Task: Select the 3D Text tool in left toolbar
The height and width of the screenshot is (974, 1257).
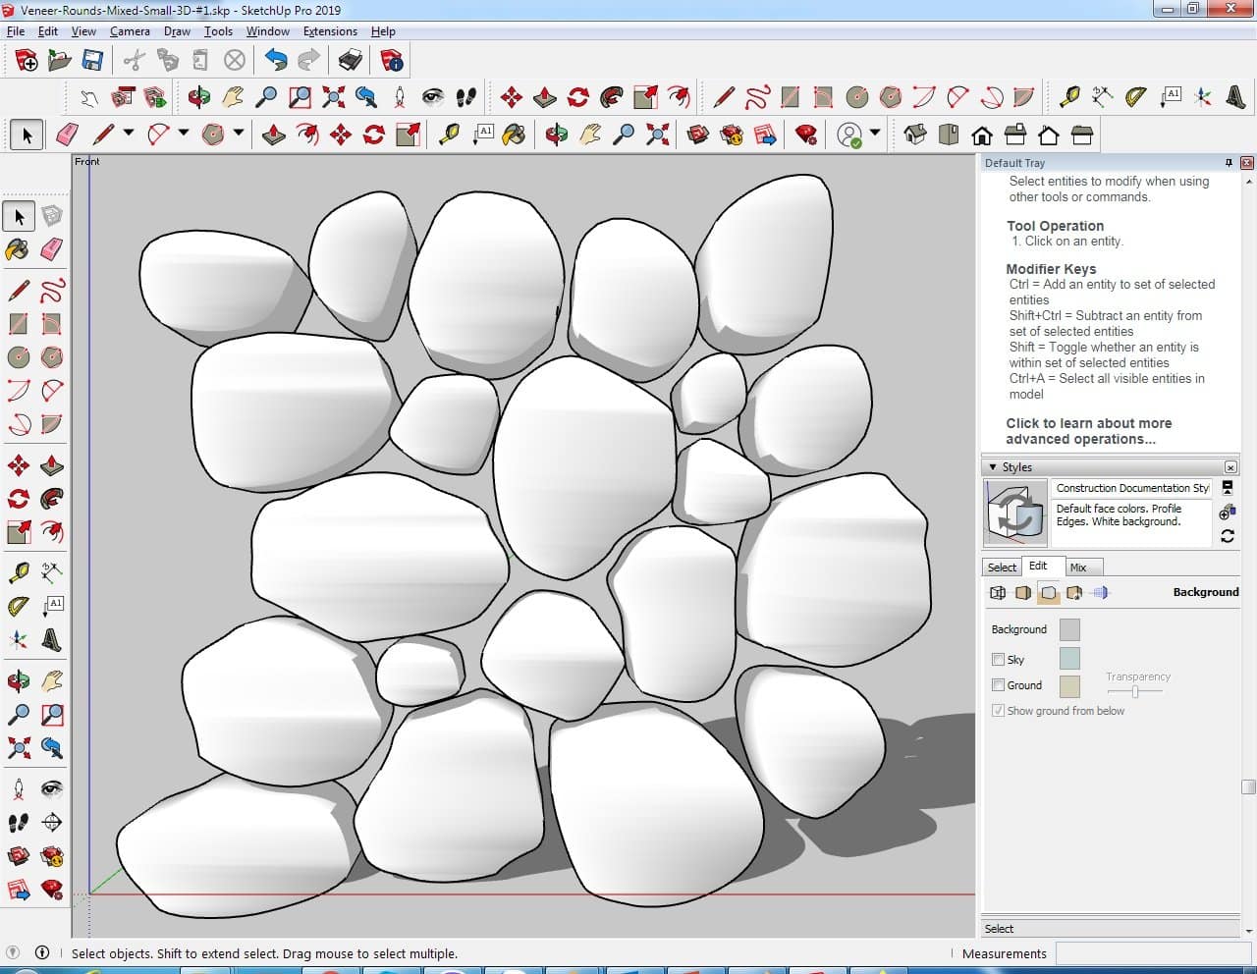Action: [52, 642]
